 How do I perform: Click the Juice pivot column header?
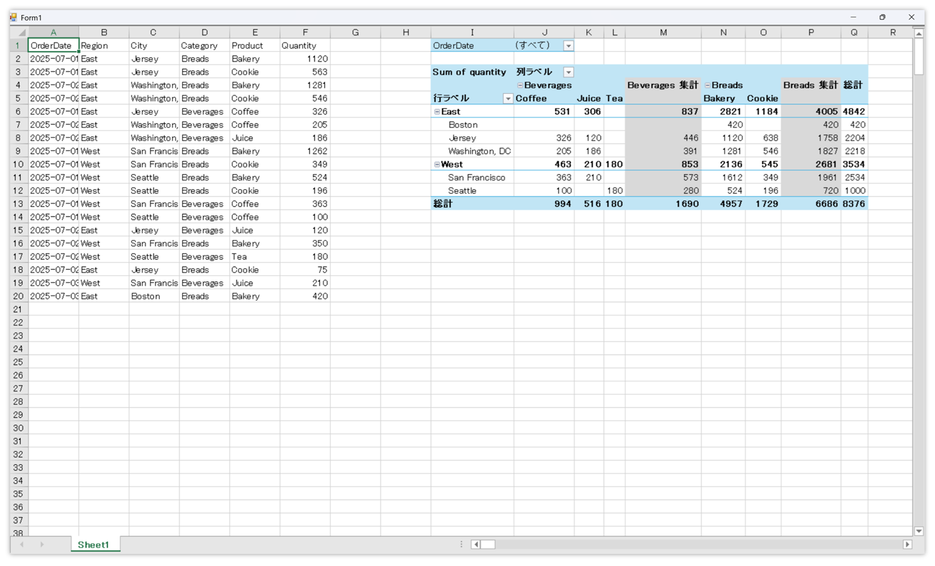tap(589, 98)
